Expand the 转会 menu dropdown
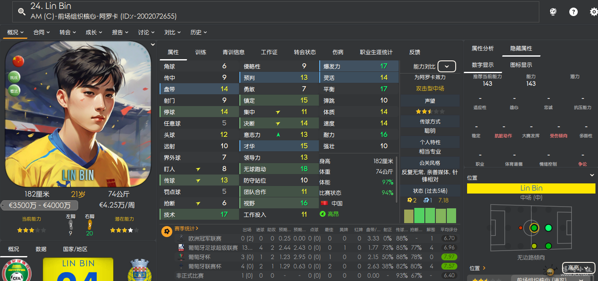 click(x=68, y=33)
